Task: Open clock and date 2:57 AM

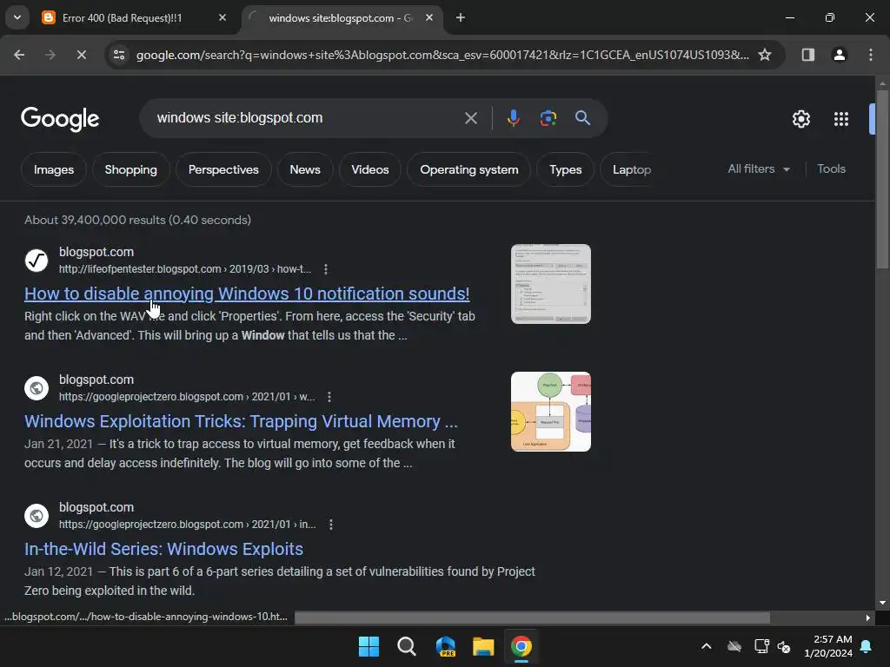Action: (828, 646)
